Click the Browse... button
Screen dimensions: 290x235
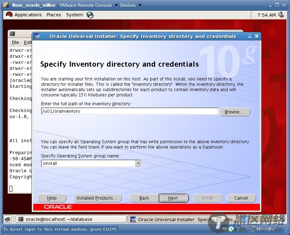(x=235, y=112)
